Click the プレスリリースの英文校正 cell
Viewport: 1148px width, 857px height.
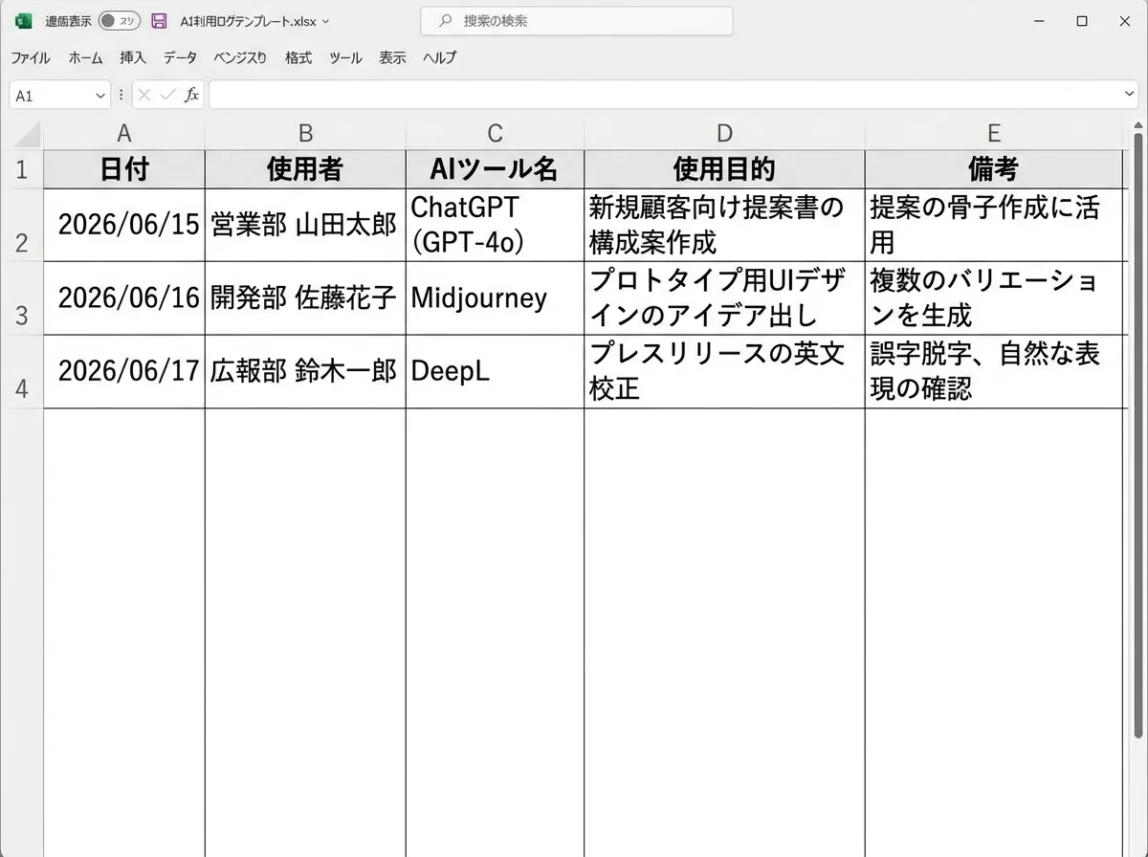724,372
